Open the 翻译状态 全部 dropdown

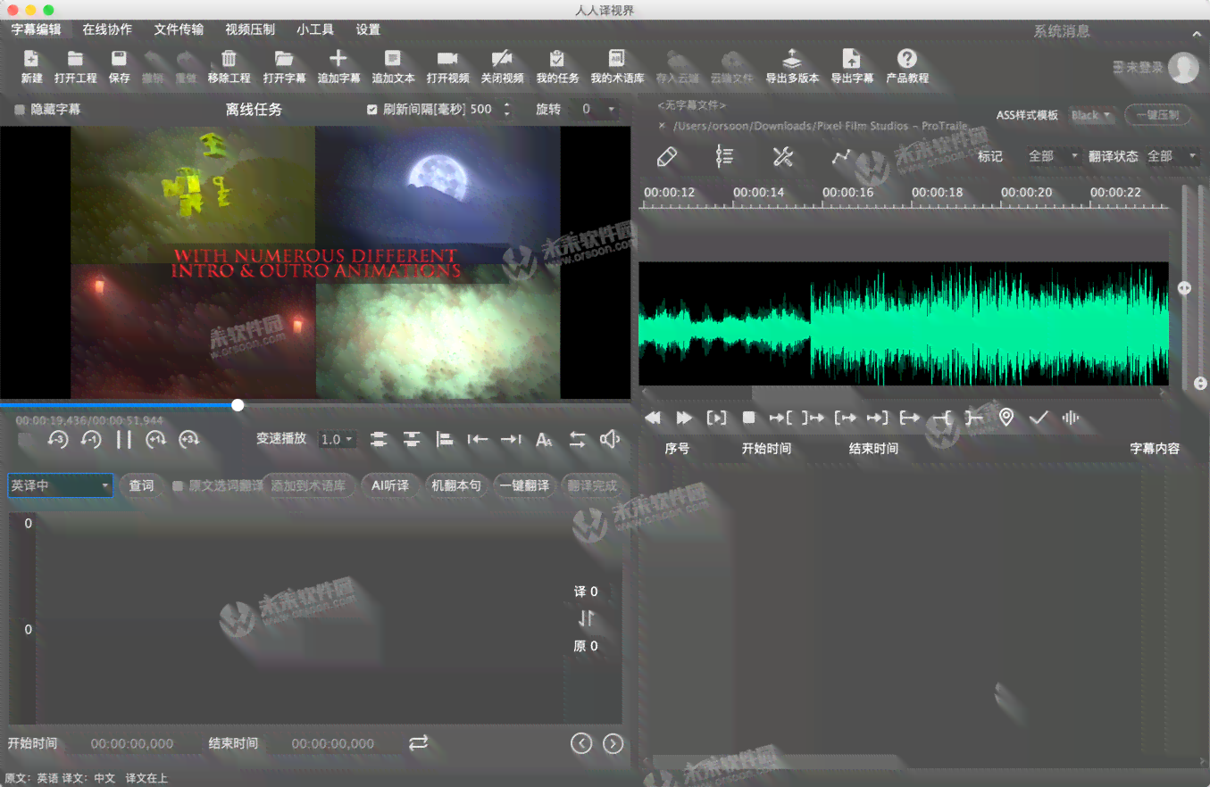click(1172, 156)
